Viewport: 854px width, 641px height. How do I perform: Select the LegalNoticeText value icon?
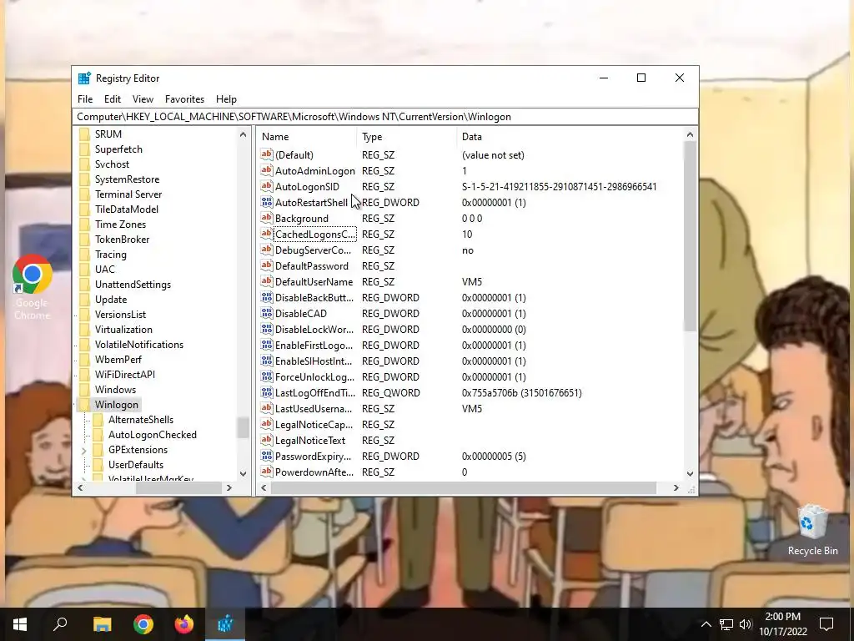(x=266, y=440)
